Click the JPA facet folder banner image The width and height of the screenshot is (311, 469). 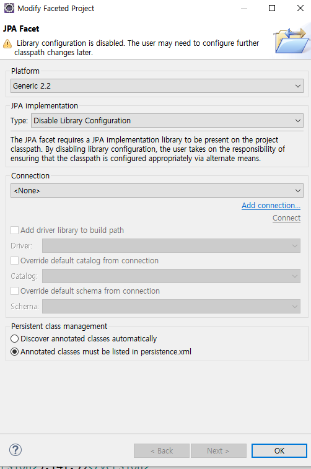[x=291, y=41]
